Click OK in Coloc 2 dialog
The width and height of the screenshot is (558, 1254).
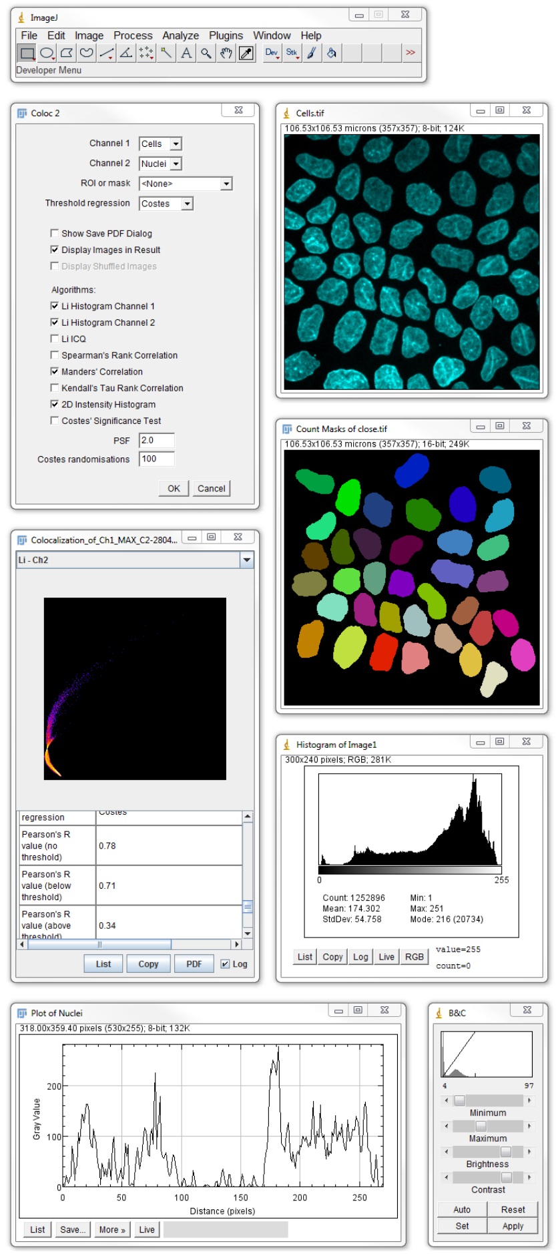(x=174, y=488)
